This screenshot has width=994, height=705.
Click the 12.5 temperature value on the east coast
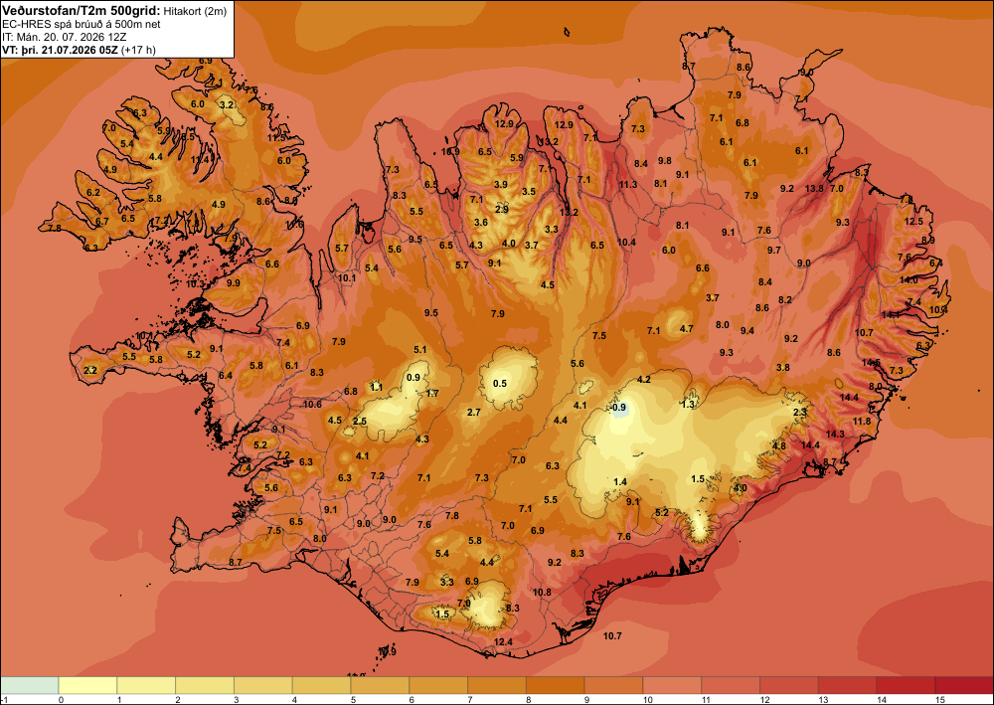[x=913, y=222]
